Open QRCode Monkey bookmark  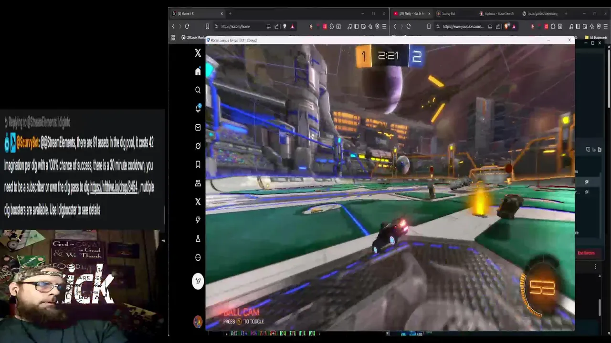[x=193, y=37]
